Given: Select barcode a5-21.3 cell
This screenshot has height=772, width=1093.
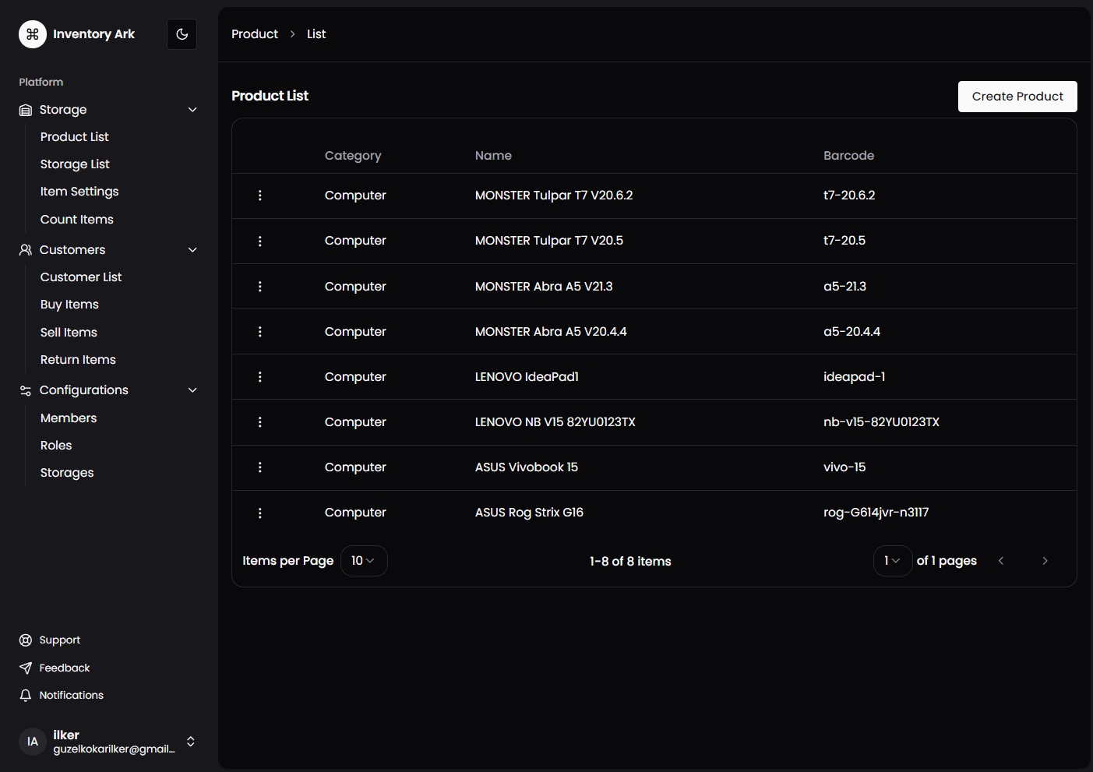Looking at the screenshot, I should (844, 287).
